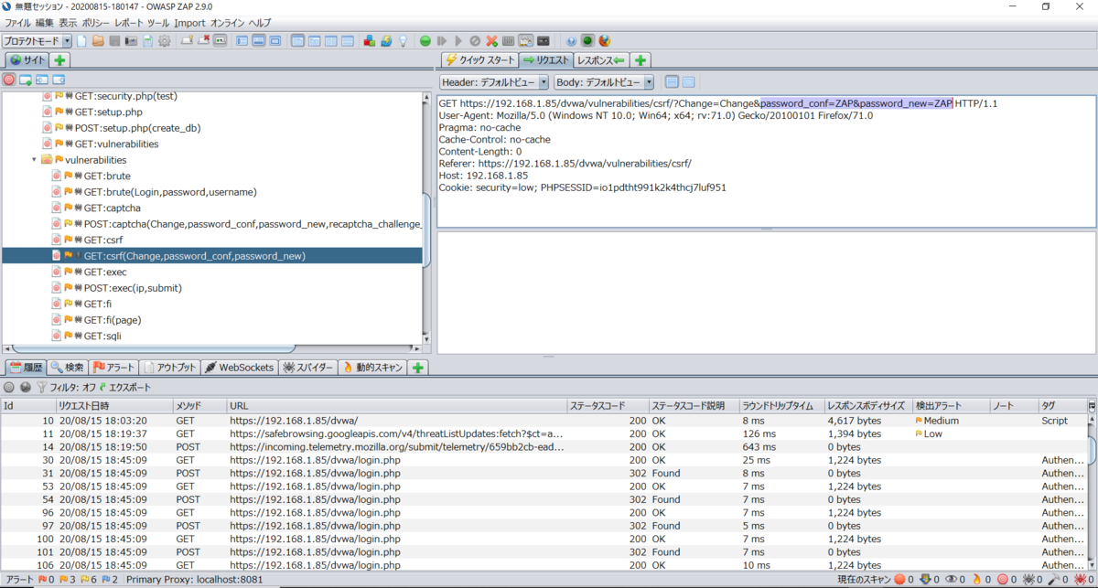The width and height of the screenshot is (1098, 588).
Task: Click inside the request header text area
Action: (x=766, y=161)
